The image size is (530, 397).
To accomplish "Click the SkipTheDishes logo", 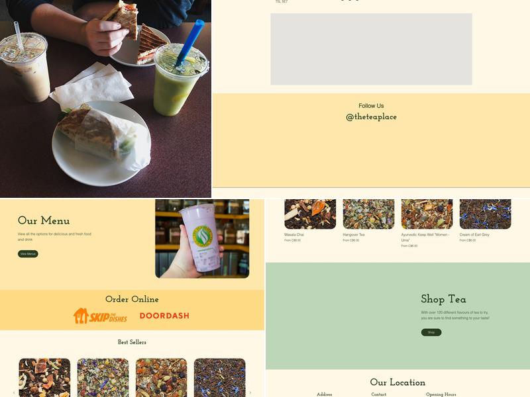I will [100, 316].
